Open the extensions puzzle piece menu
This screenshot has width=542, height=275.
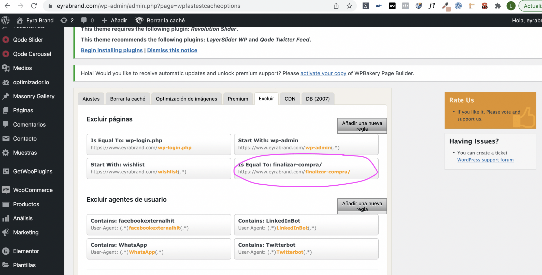(498, 6)
